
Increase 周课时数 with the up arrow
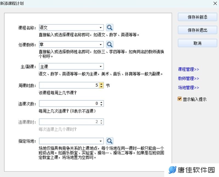click(101, 84)
